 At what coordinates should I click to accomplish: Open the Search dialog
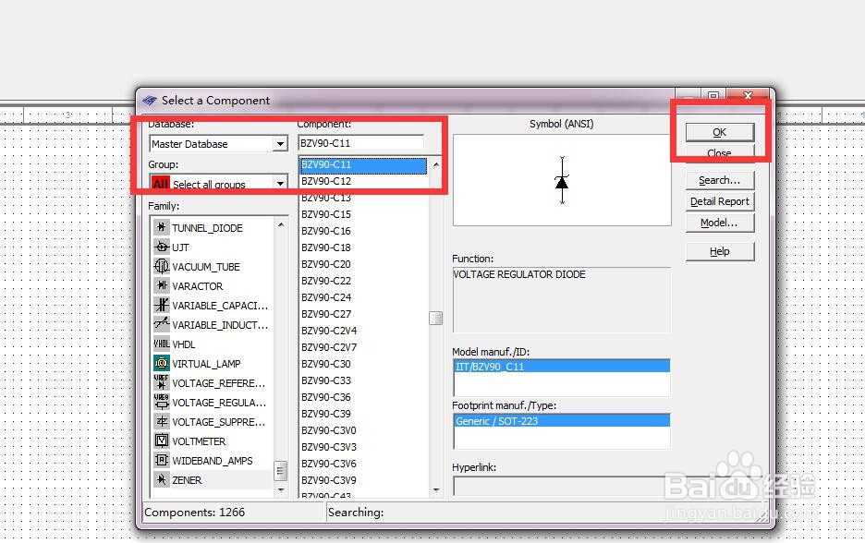pyautogui.click(x=719, y=179)
